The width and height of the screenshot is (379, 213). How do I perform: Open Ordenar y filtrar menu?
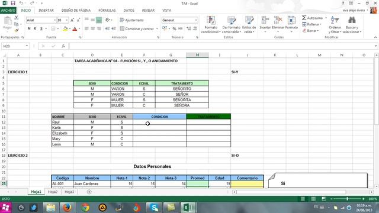click(x=335, y=25)
